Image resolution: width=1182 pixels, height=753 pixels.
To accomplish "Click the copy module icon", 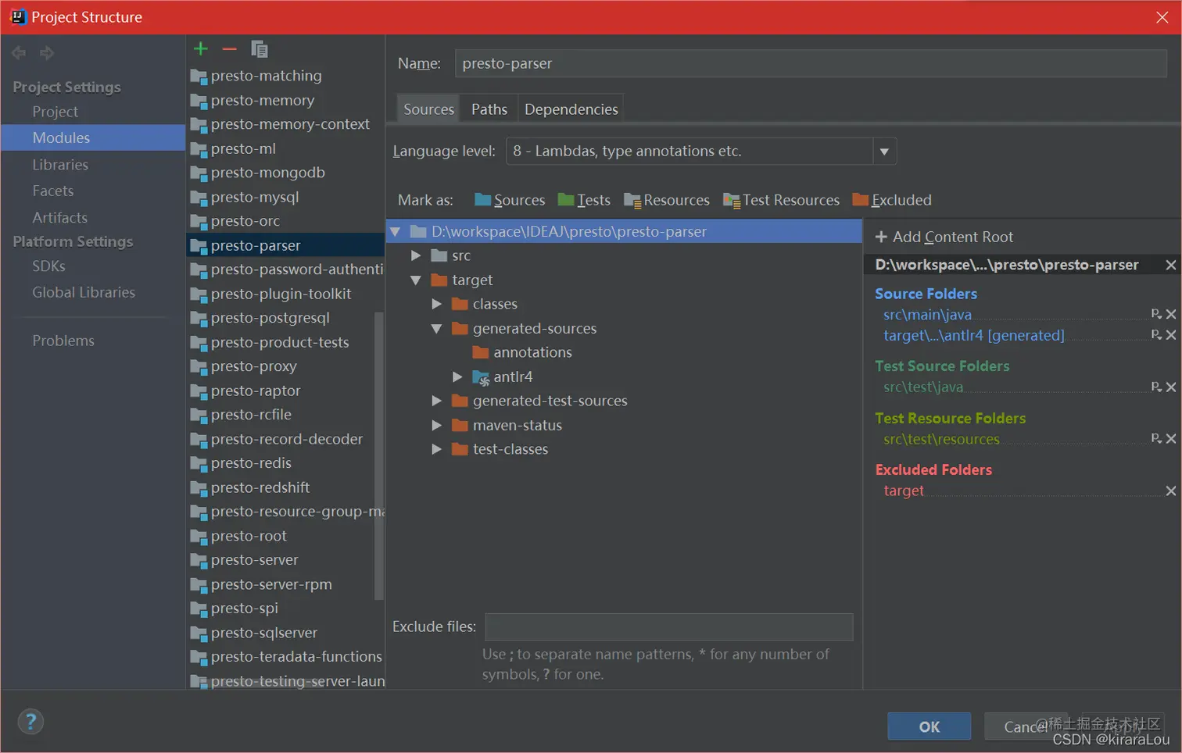I will [x=260, y=49].
